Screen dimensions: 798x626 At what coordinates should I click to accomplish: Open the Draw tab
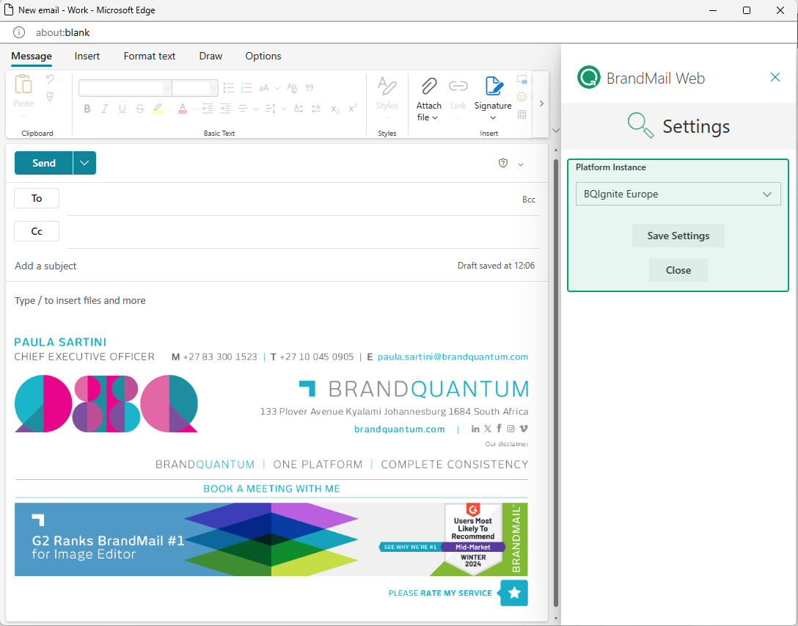(x=211, y=56)
